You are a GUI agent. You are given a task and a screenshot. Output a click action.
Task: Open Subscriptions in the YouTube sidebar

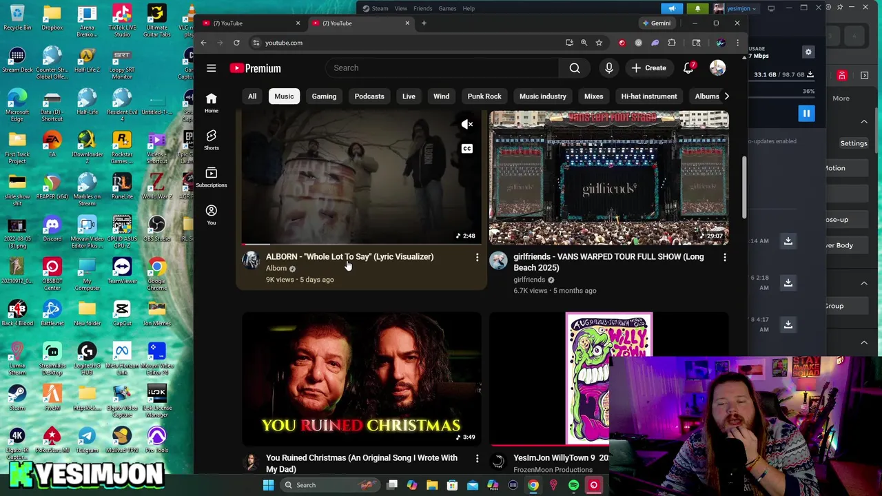[212, 176]
